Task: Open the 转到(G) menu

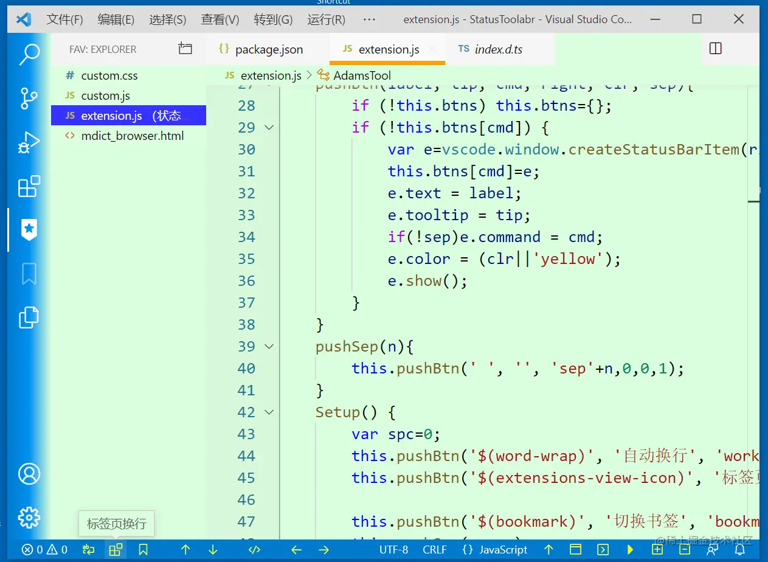Action: click(273, 19)
